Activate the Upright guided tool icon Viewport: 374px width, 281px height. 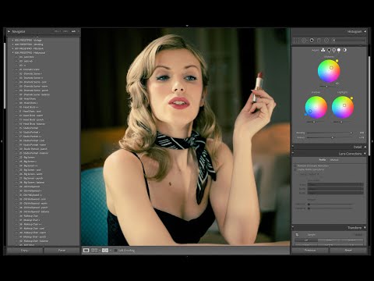[x=297, y=234]
